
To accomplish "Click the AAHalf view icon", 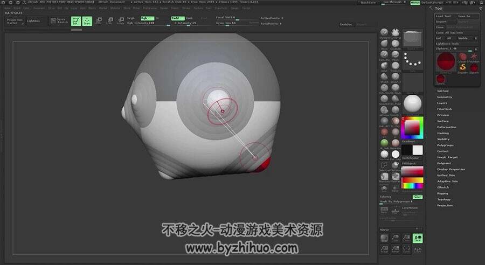I will coord(396,249).
